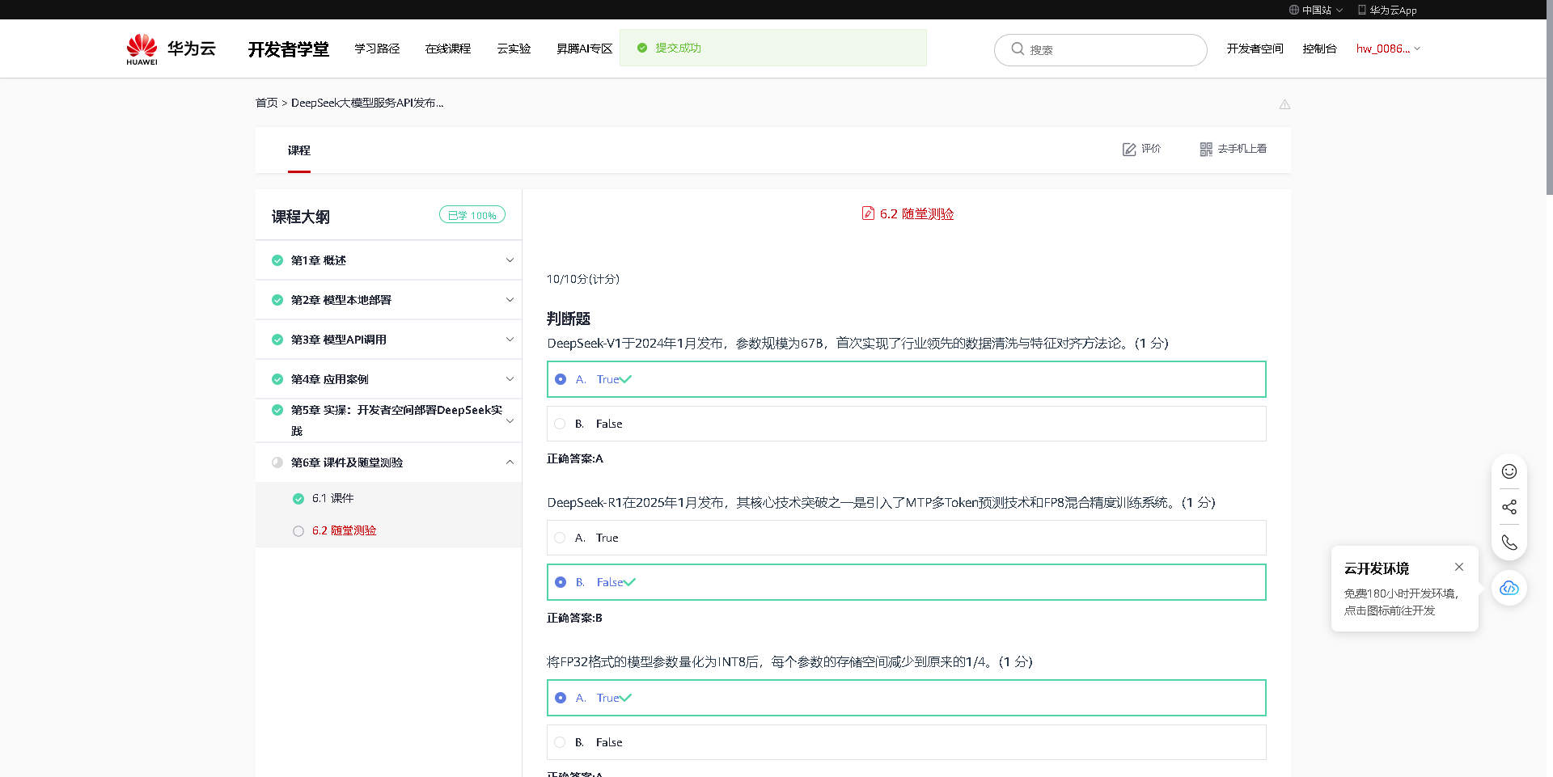Click the QR code 去手机上看 icon
Screen dimensions: 1553x777
click(1206, 149)
